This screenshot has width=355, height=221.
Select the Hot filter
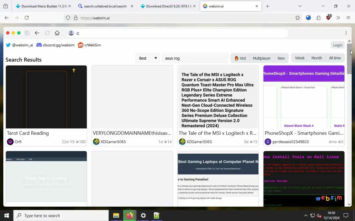[x=240, y=58]
